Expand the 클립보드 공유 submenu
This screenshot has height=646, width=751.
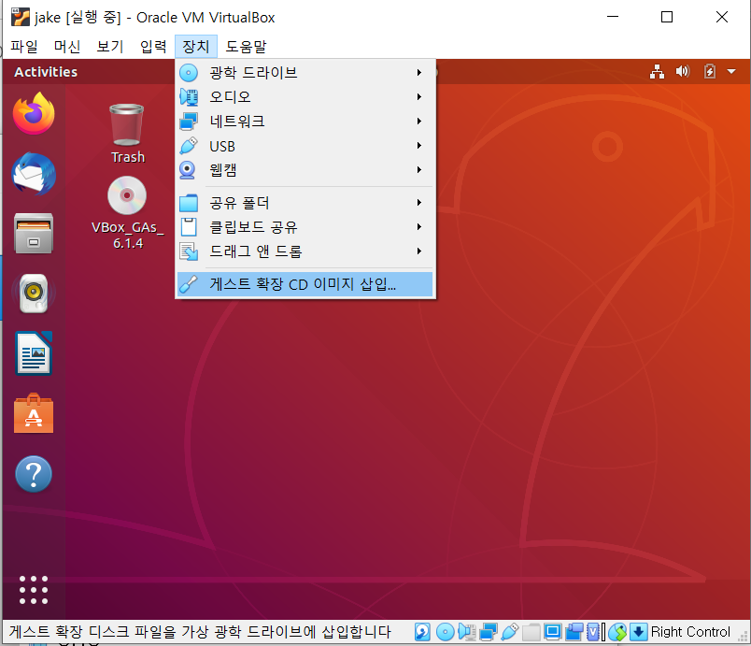(305, 227)
